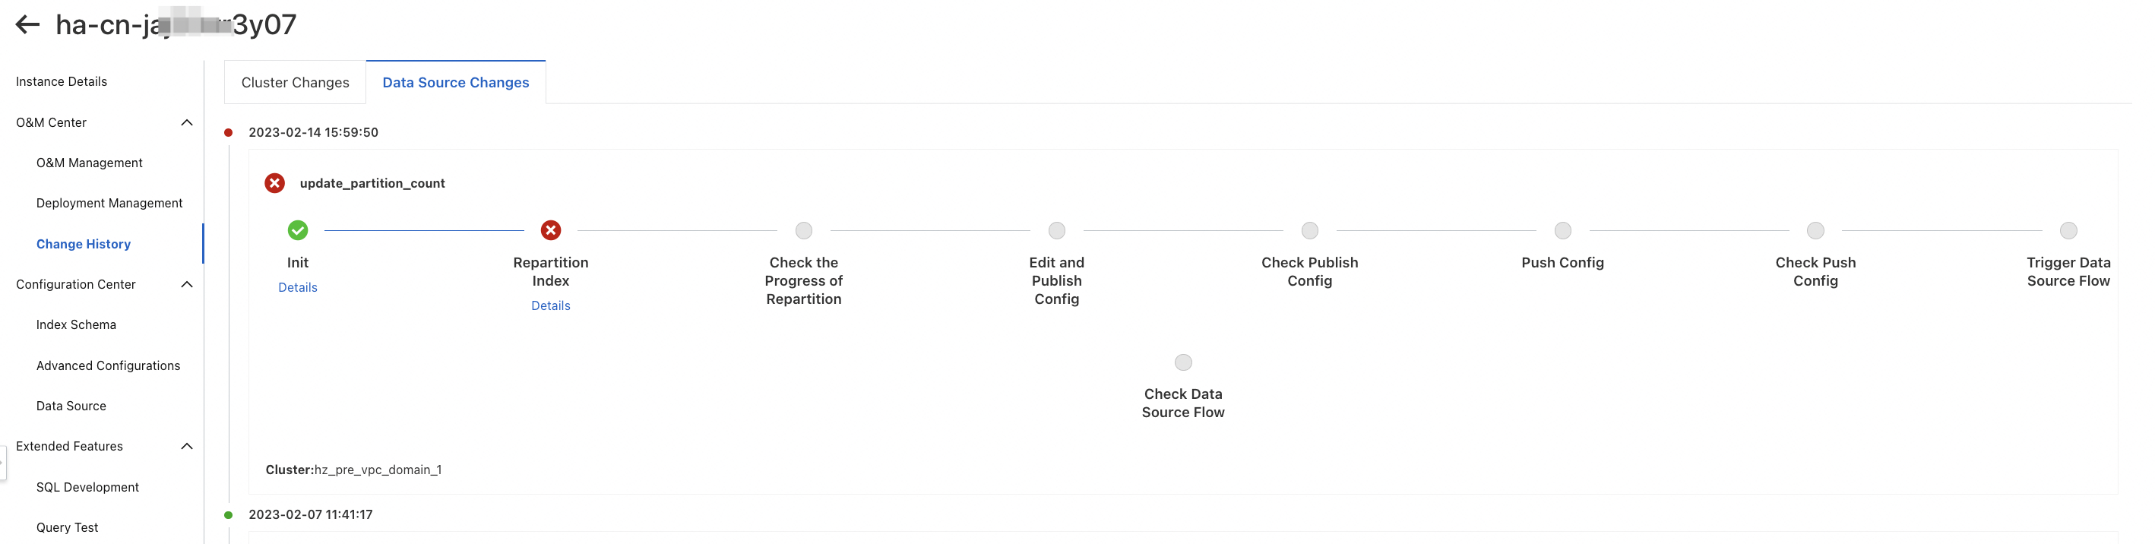This screenshot has width=2155, height=544.
Task: Click the Check Data Source Flow circle
Action: [x=1183, y=362]
